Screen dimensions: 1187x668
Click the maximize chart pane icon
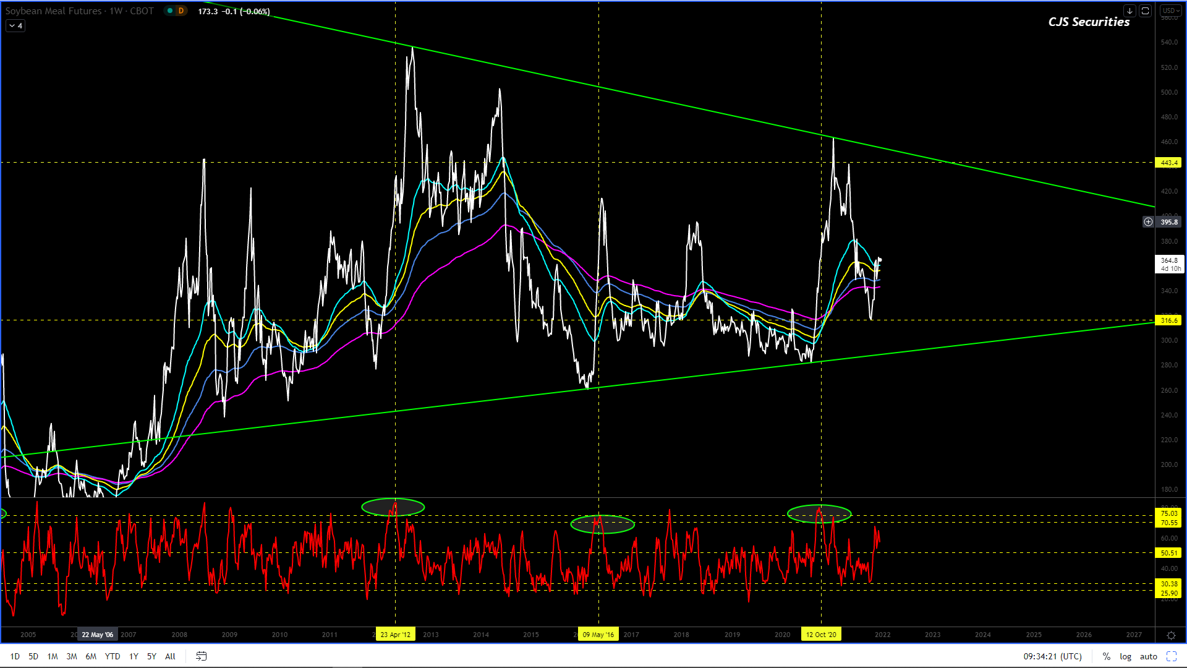tap(1145, 11)
